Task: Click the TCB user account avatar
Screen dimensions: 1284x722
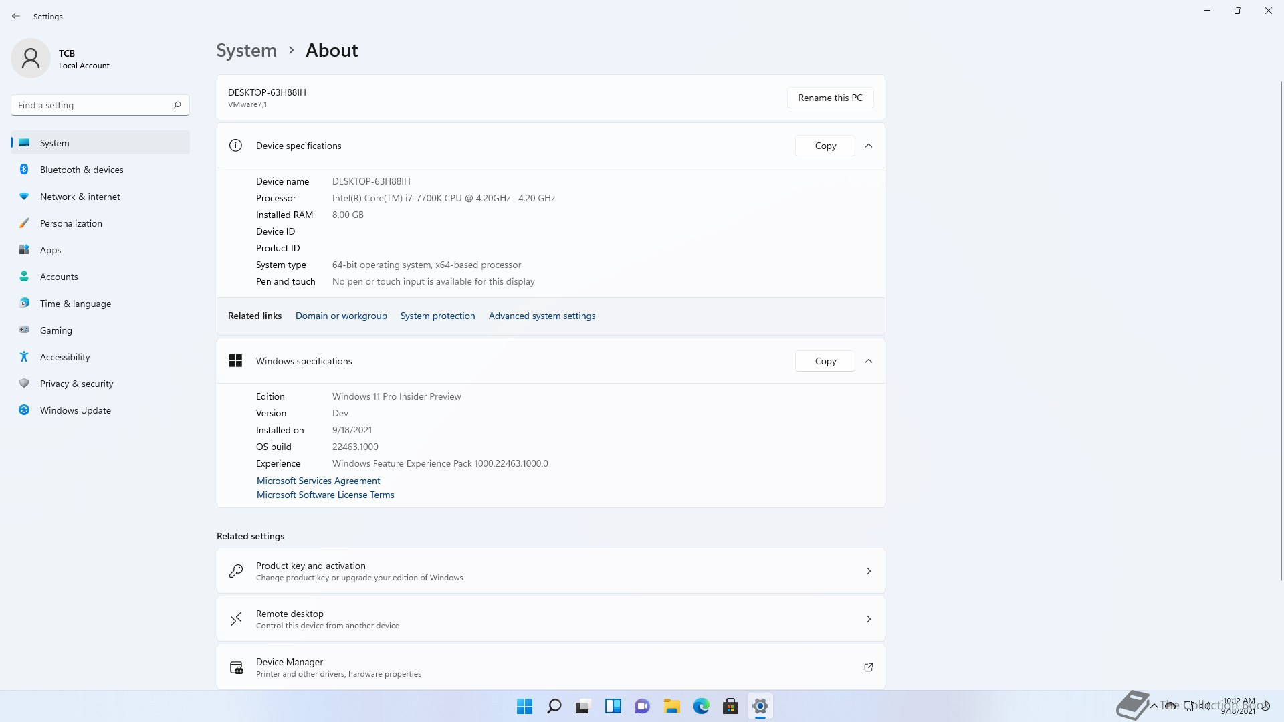Action: pos(31,59)
